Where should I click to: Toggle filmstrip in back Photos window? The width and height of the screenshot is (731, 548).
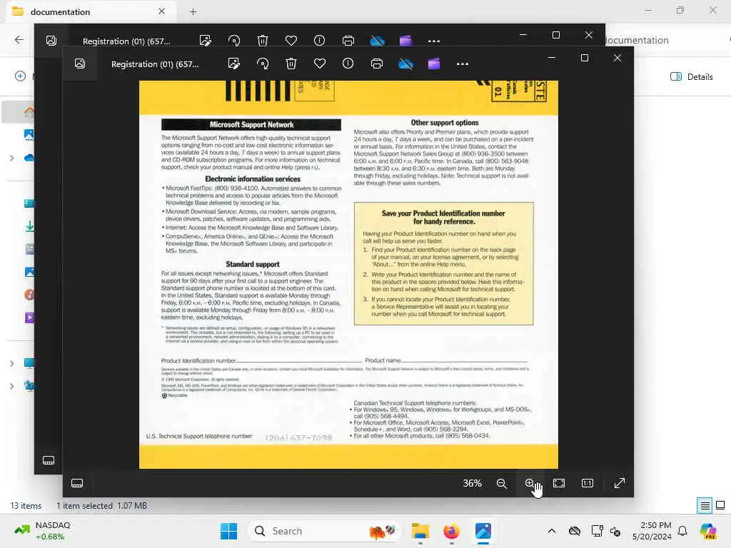[x=49, y=460]
